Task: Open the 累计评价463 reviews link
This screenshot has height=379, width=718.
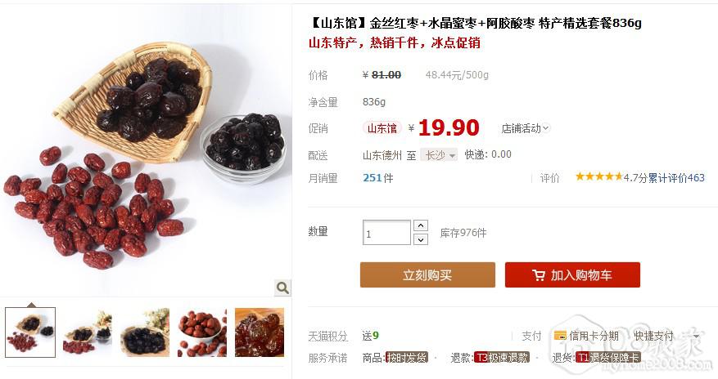Action: 676,177
